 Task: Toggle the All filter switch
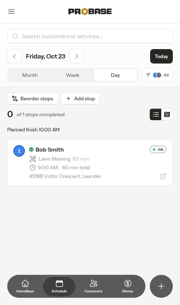[x=157, y=75]
